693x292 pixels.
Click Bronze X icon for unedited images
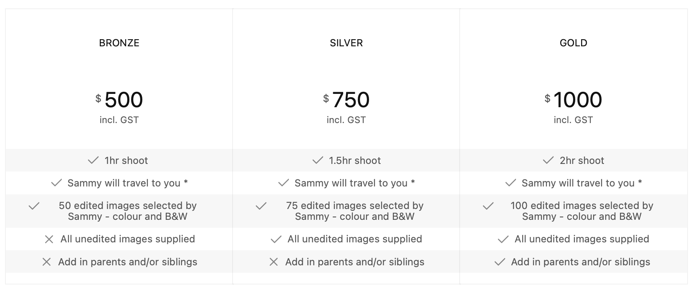pyautogui.click(x=49, y=239)
